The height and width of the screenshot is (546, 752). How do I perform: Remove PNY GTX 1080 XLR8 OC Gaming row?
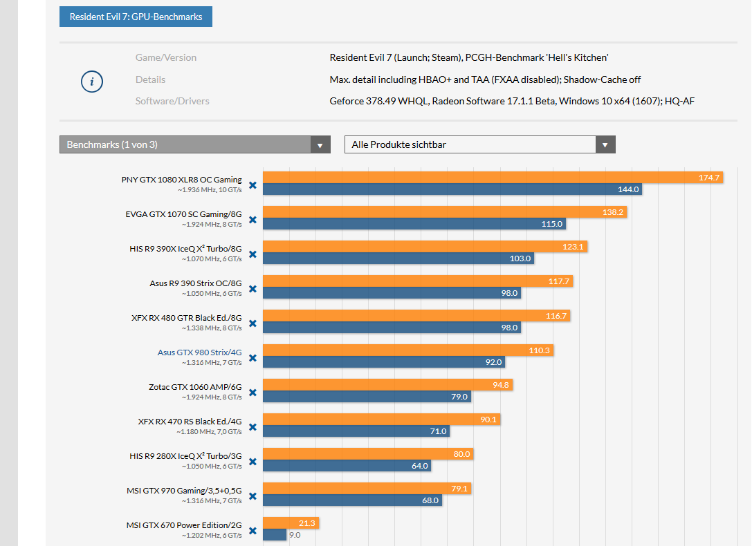click(x=253, y=185)
